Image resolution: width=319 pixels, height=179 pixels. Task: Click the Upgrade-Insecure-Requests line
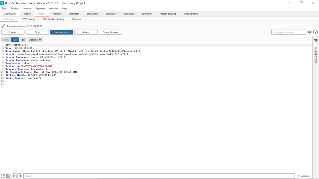coord(26,69)
